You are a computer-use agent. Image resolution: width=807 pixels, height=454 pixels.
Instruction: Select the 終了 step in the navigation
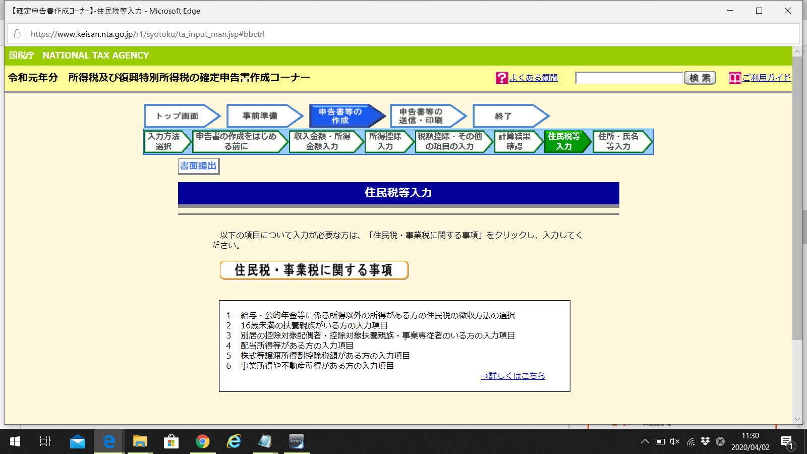tap(504, 116)
